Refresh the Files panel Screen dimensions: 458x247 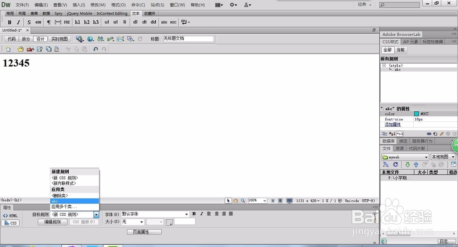coord(396,165)
